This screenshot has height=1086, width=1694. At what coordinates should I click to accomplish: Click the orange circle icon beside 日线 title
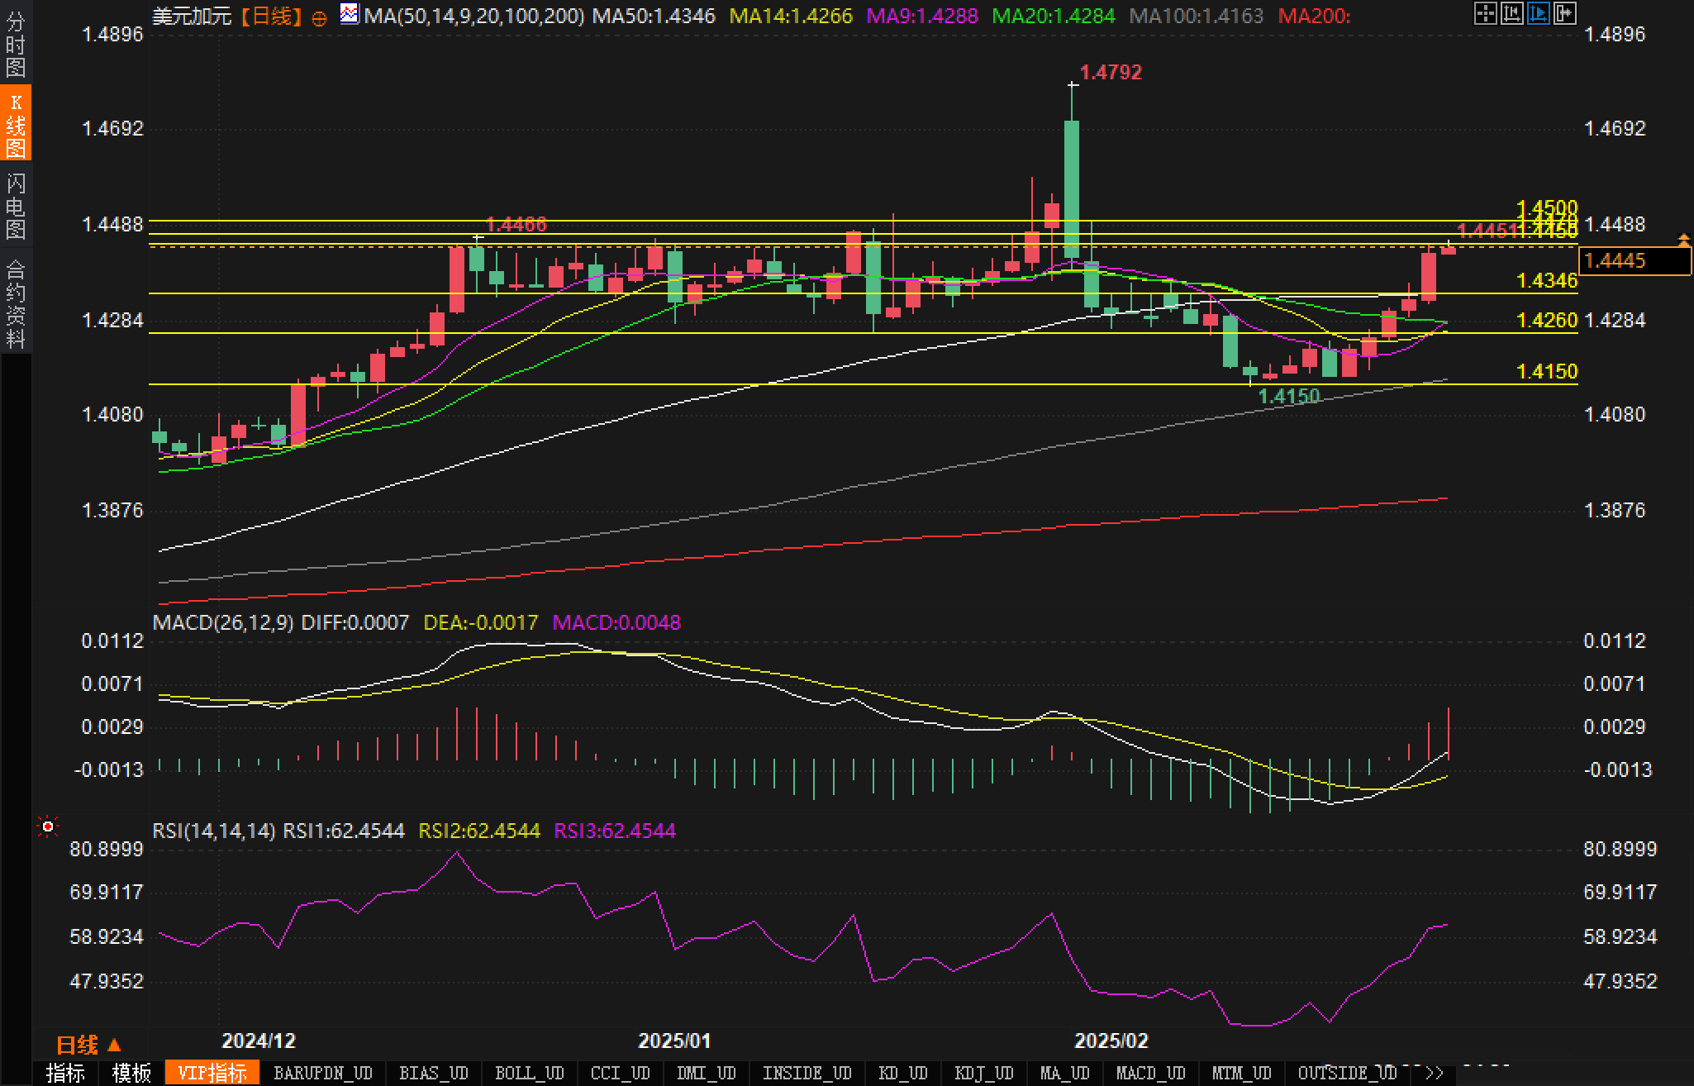[x=319, y=18]
